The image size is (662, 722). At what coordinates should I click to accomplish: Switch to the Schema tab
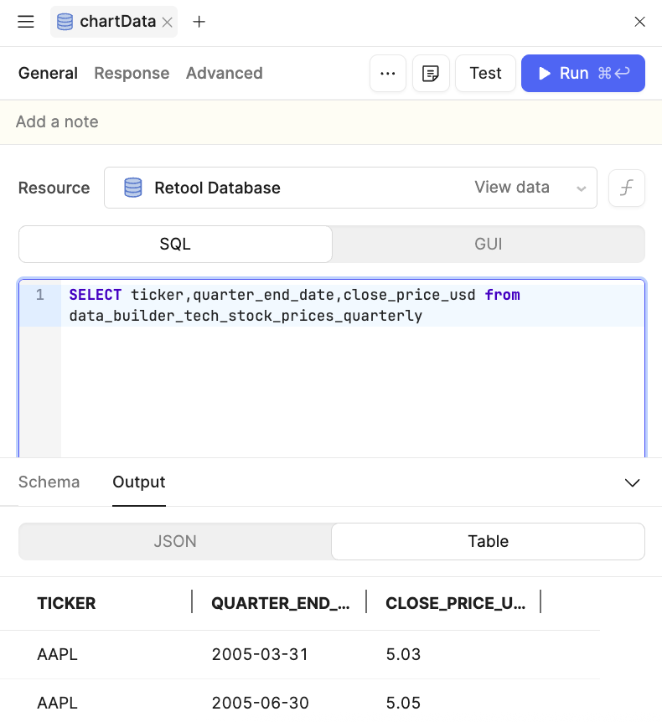[x=49, y=482]
